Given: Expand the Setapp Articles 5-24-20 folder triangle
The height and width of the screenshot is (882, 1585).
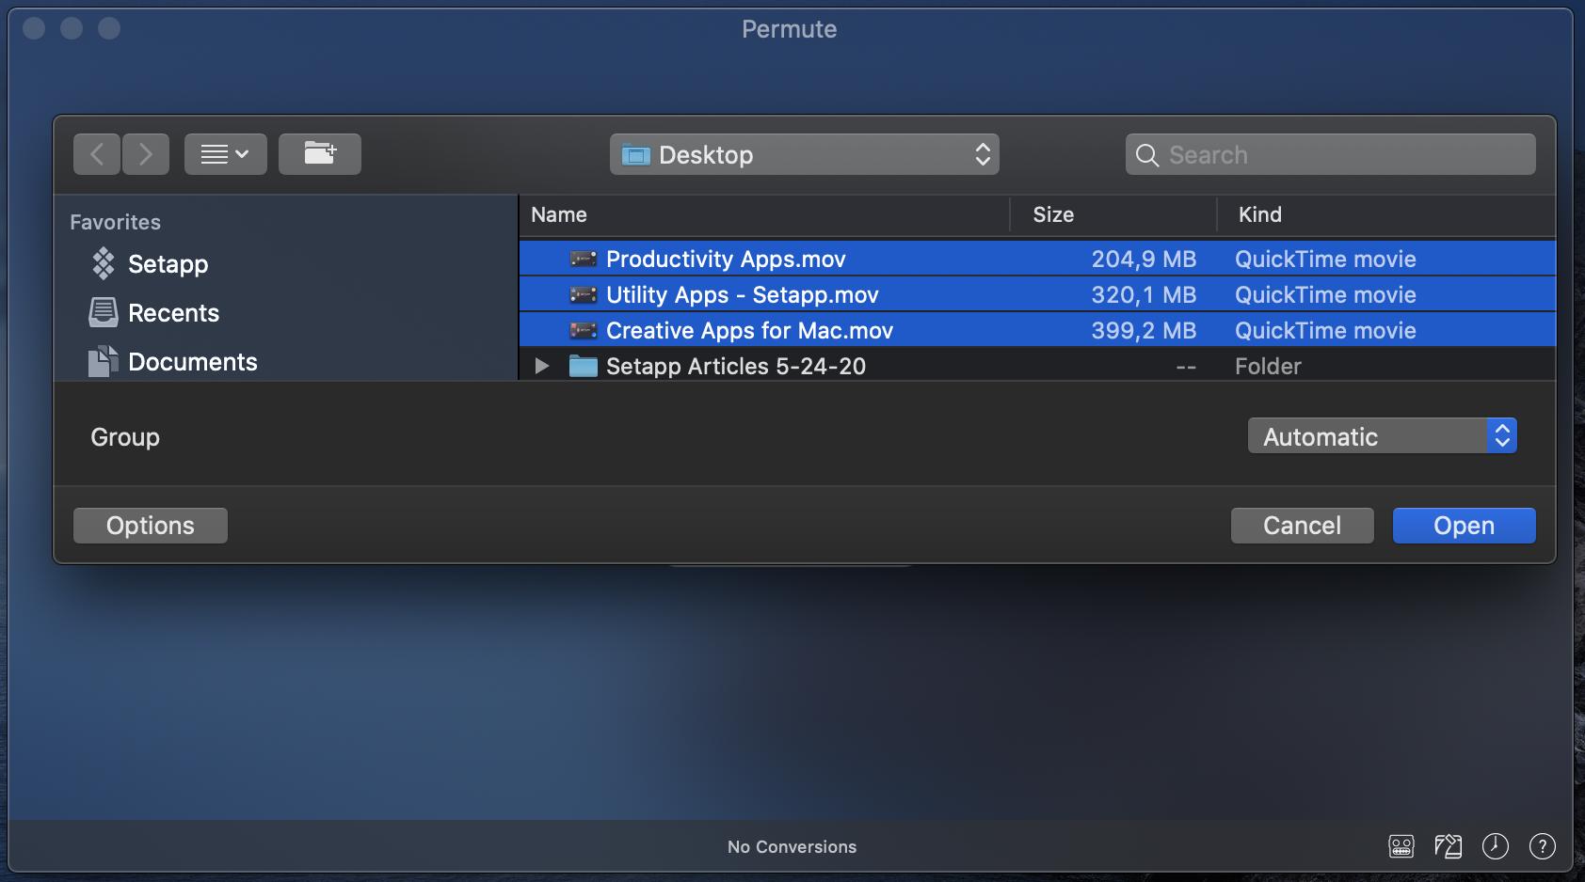Looking at the screenshot, I should 541,366.
